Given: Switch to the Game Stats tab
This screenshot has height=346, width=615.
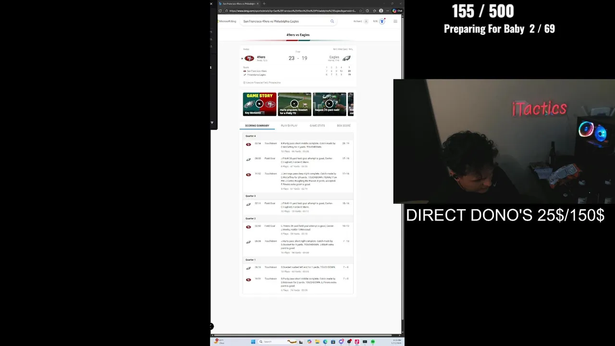Looking at the screenshot, I should 317,125.
